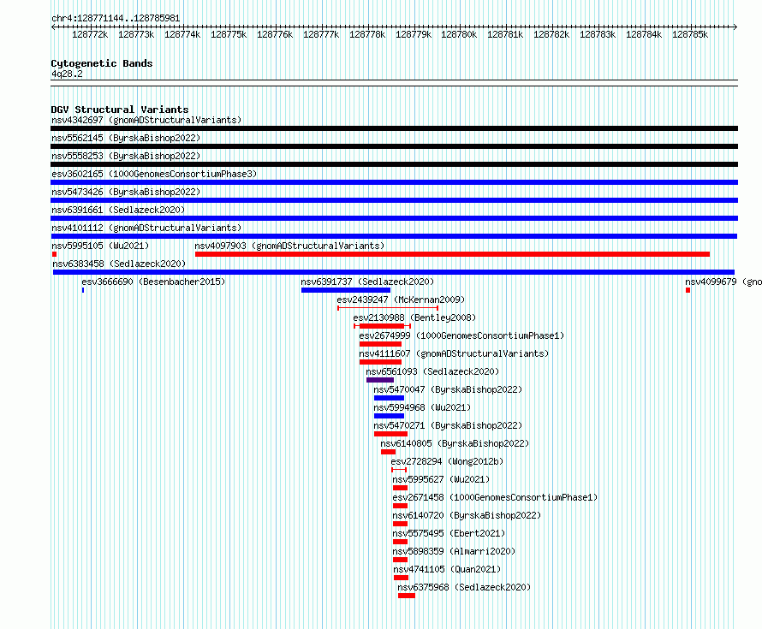762x629 pixels.
Task: Click esv2674999 1000GenomesConsortiumPhase1 label
Action: tap(461, 335)
